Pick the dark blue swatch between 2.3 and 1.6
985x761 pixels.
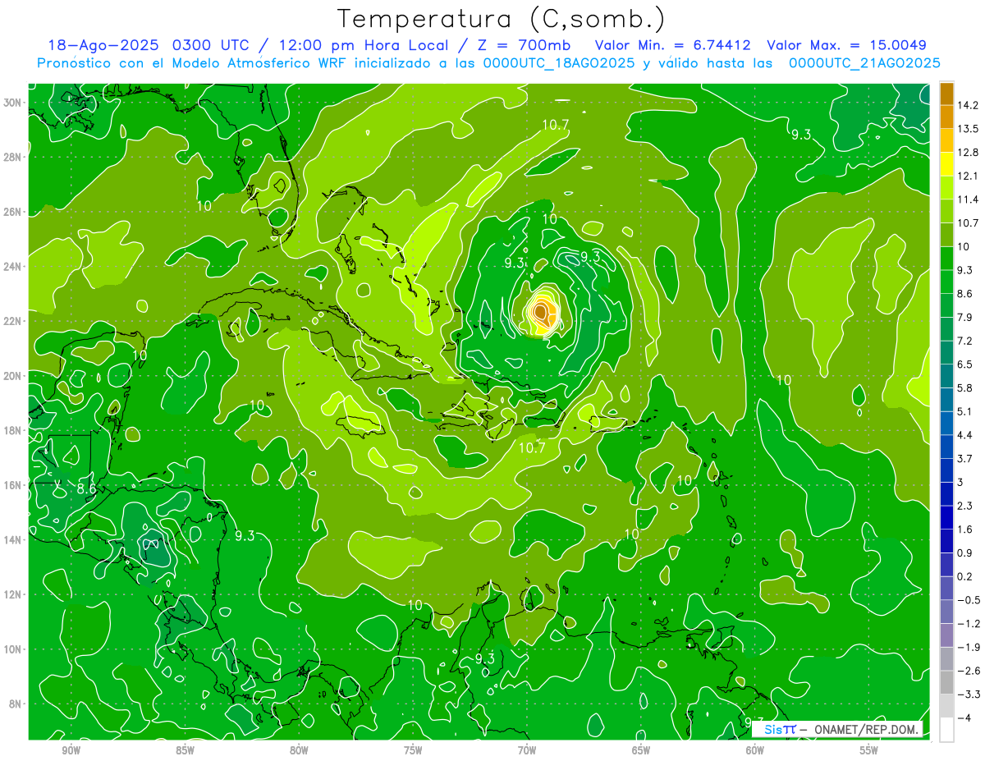click(x=946, y=518)
